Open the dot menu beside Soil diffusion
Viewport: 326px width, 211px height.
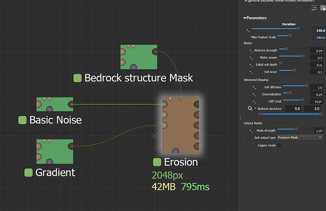coord(254,88)
